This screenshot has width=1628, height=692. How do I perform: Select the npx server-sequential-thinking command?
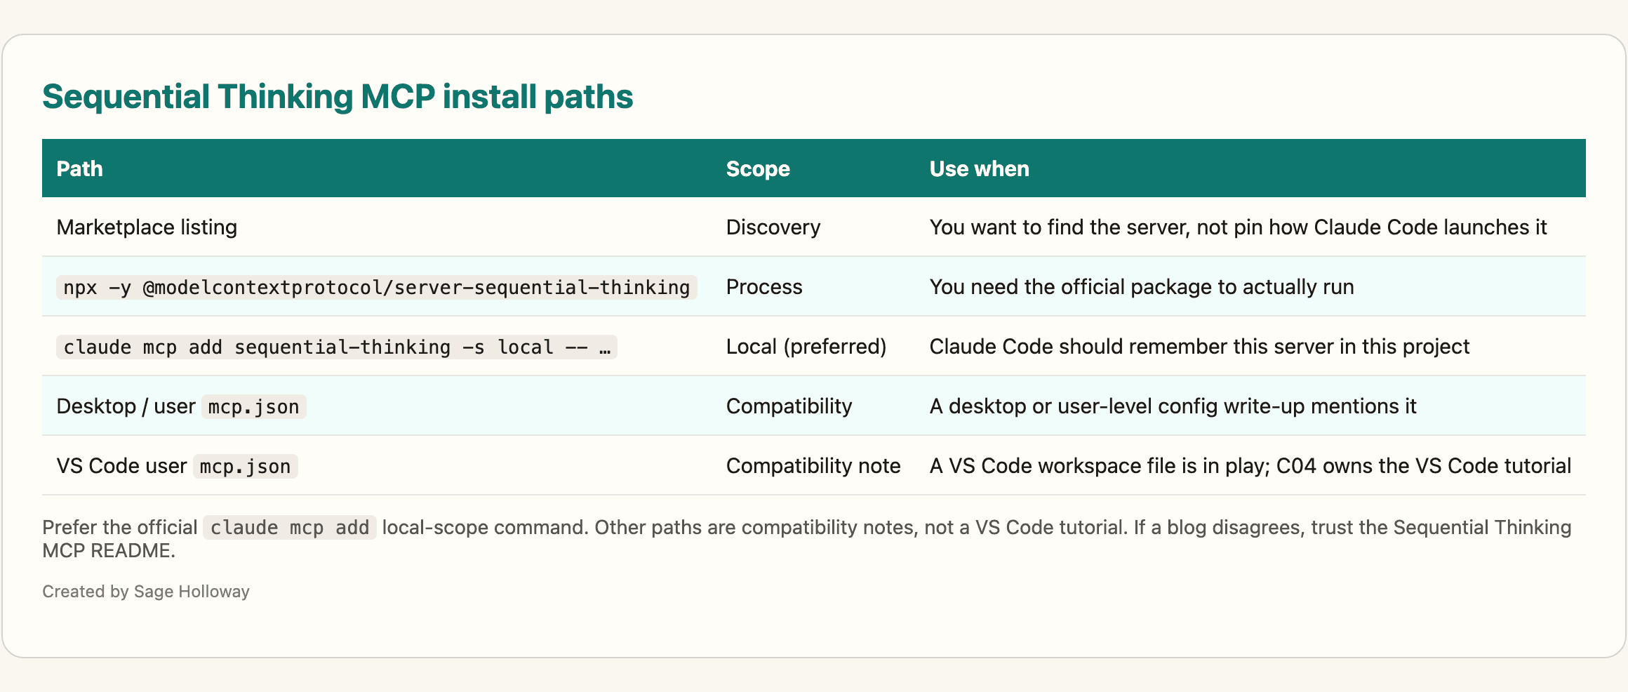[x=377, y=287]
